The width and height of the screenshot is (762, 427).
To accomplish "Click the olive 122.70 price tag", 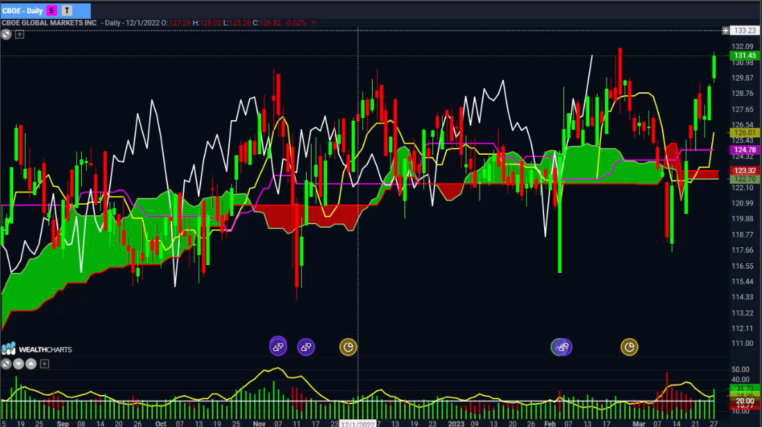I will 745,178.
